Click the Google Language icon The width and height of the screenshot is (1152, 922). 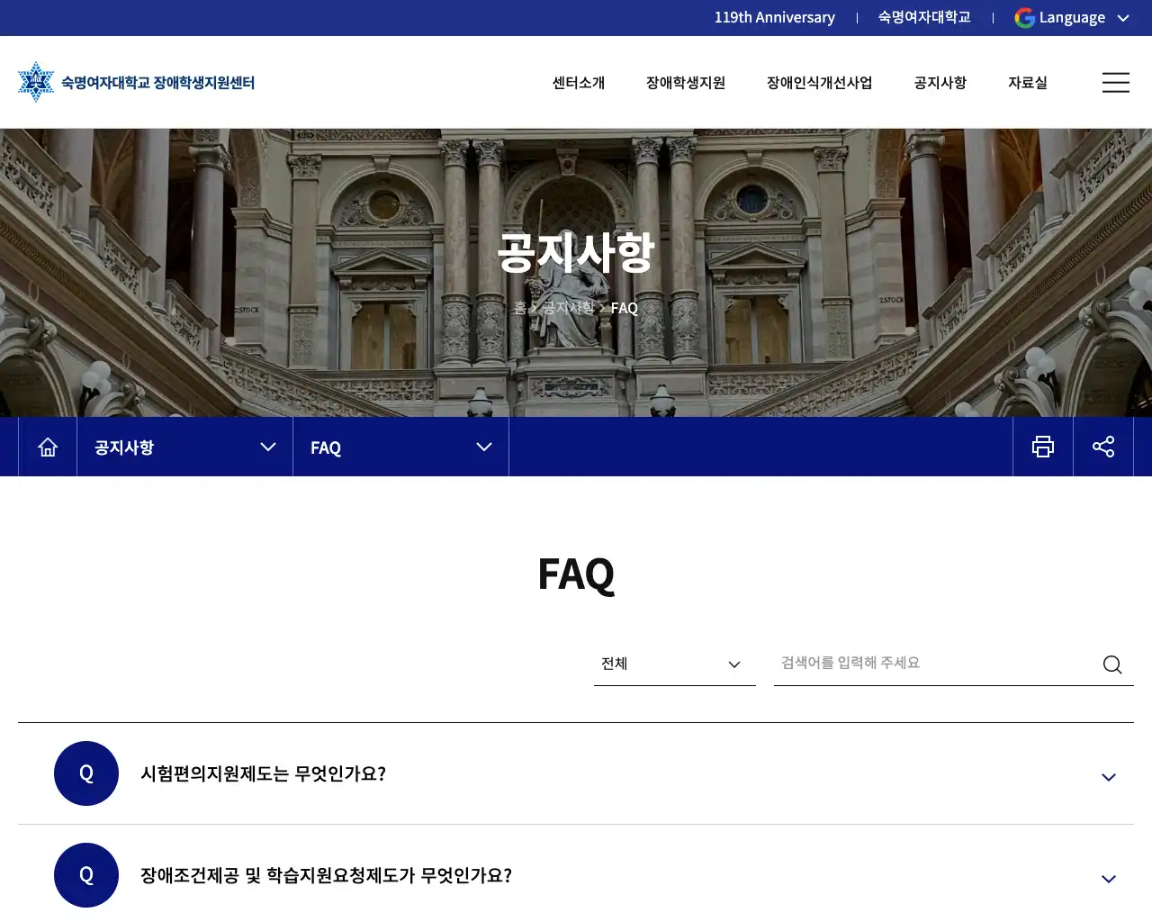pos(1024,18)
